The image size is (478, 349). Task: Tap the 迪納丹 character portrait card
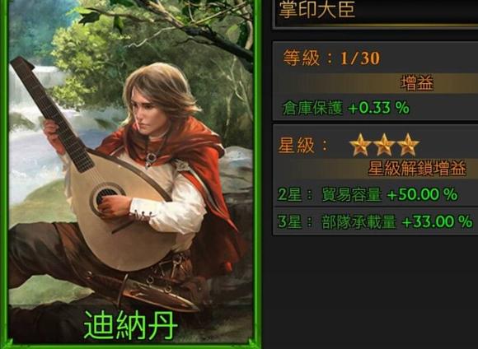[131, 174]
